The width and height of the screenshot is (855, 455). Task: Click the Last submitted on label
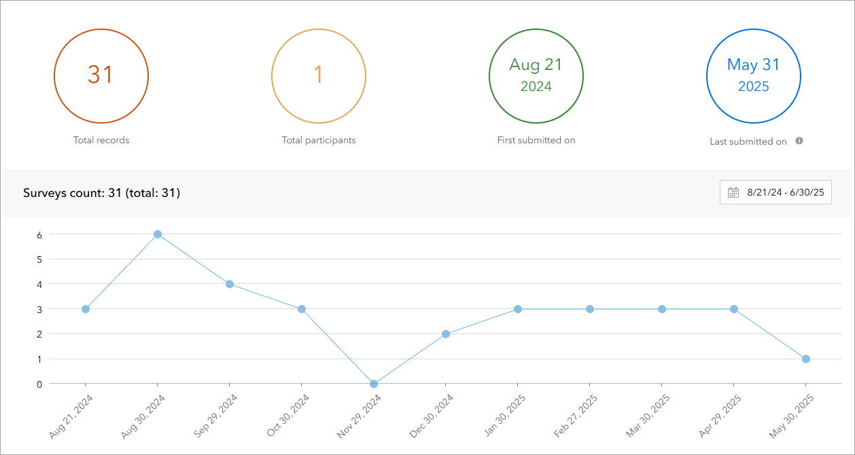pos(748,141)
